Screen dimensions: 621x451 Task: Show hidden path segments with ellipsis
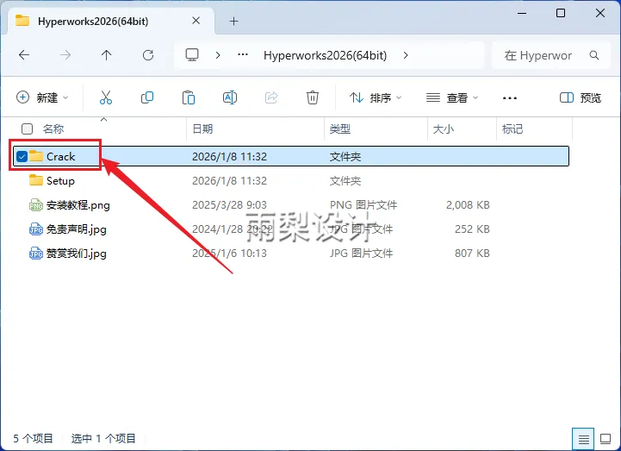click(243, 54)
